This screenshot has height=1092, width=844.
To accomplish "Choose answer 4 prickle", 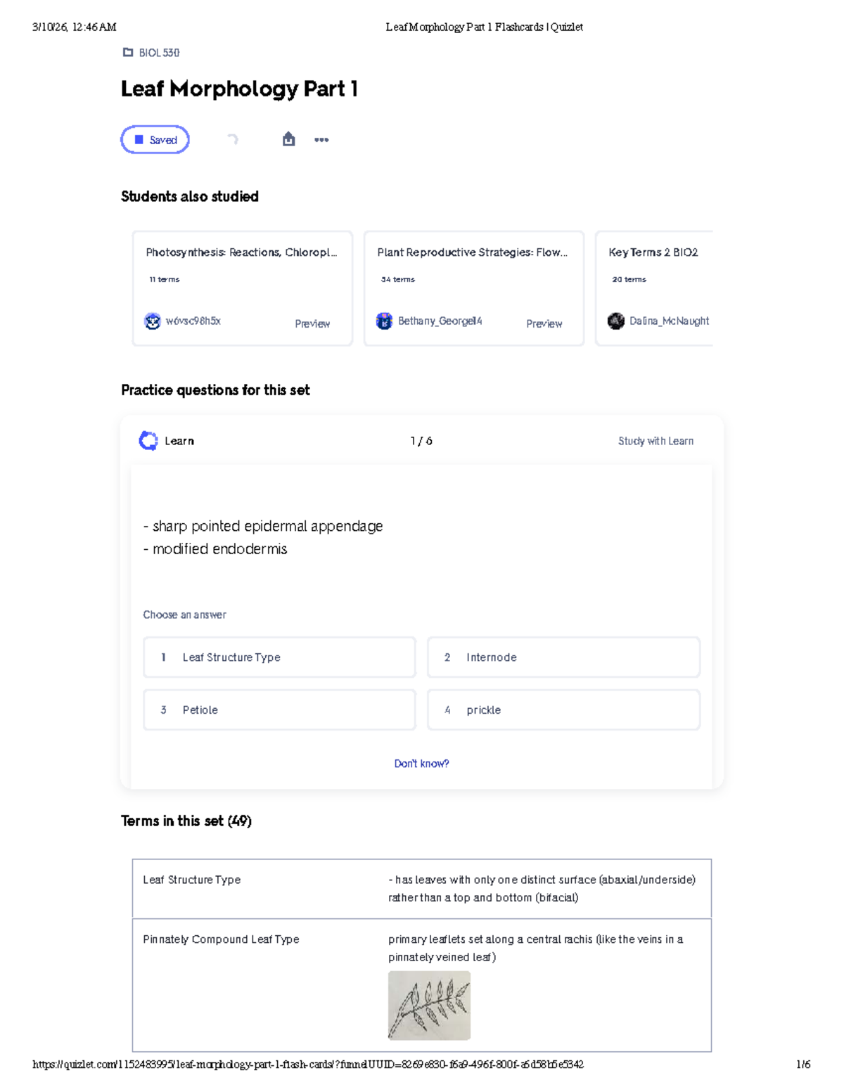I will (563, 710).
